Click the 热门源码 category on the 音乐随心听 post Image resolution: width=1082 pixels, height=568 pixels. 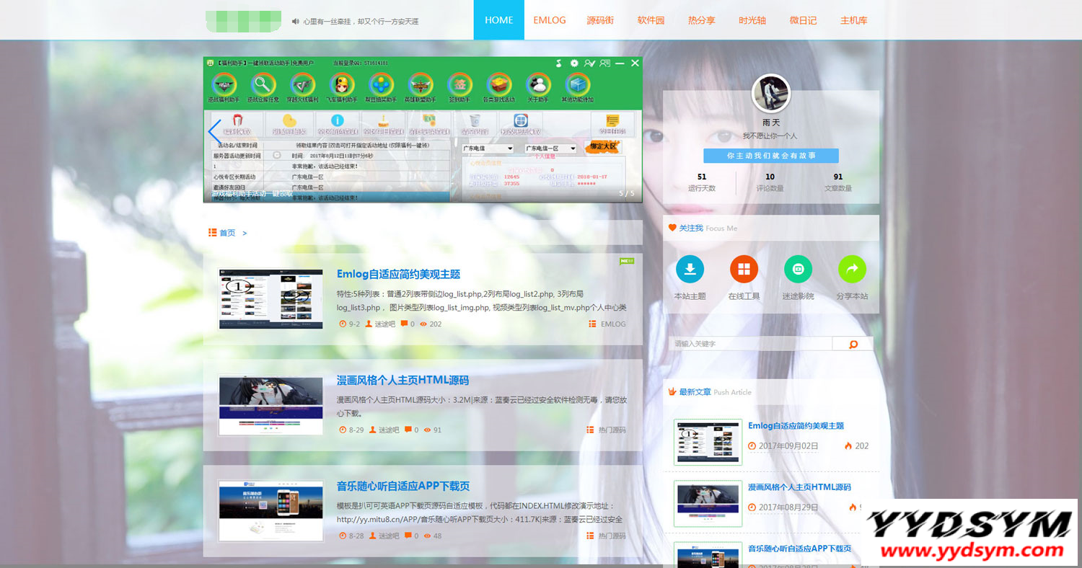pos(612,536)
